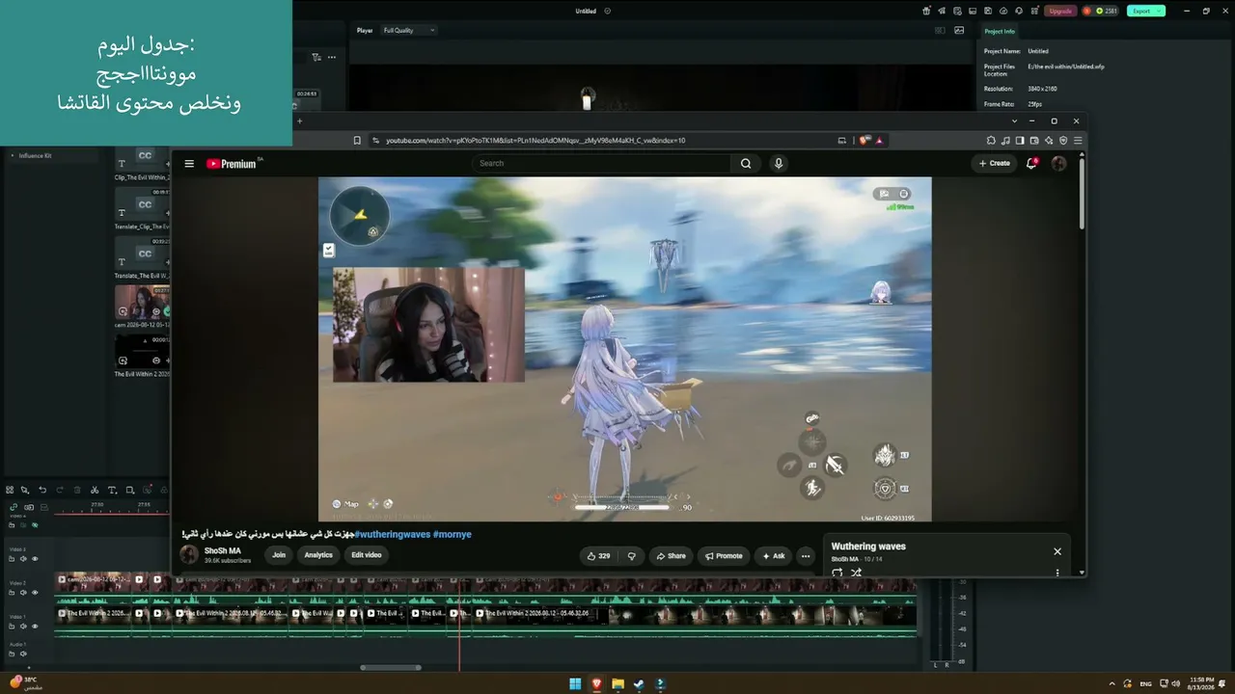Hide the Video 3 track with its eye icon
Image resolution: width=1235 pixels, height=694 pixels.
pyautogui.click(x=35, y=559)
